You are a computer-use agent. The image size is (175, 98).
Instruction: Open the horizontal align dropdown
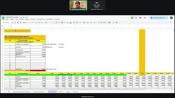coord(84,23)
